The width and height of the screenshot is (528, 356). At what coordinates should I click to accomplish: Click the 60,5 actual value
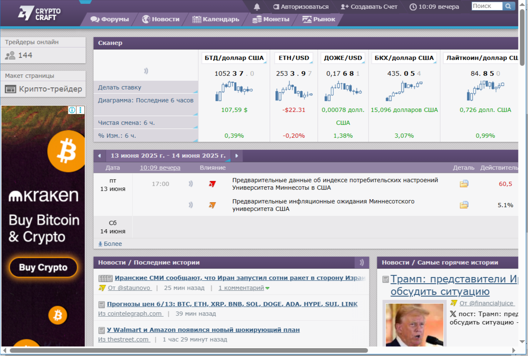click(x=506, y=184)
